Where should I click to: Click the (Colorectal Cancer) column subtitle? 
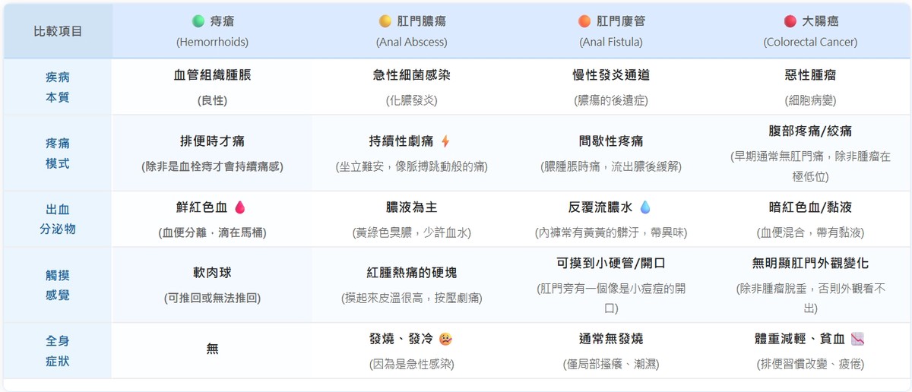click(x=810, y=42)
